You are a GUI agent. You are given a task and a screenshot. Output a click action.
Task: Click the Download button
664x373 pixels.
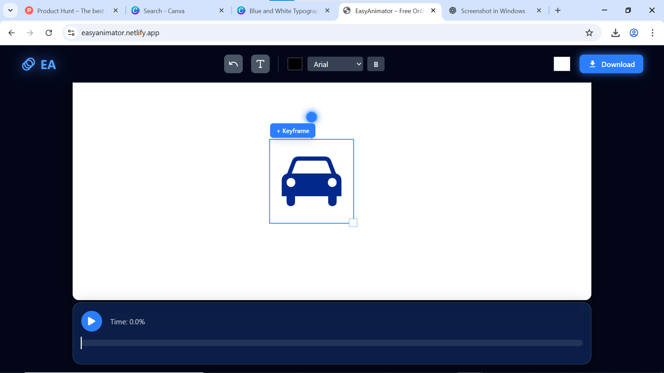pos(611,64)
